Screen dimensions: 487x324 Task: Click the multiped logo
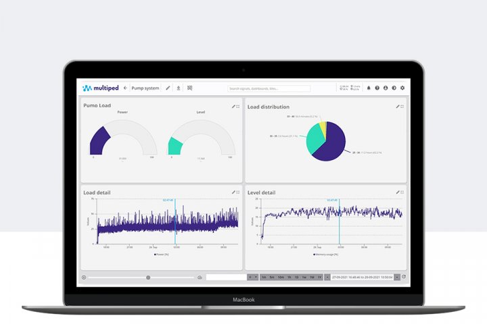[x=101, y=88]
